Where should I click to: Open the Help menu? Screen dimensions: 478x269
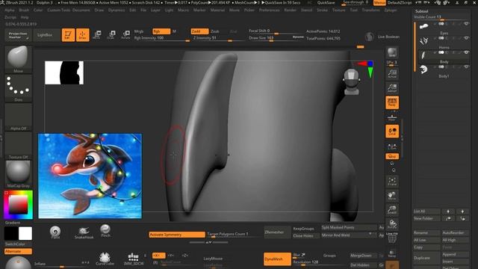tap(25, 17)
